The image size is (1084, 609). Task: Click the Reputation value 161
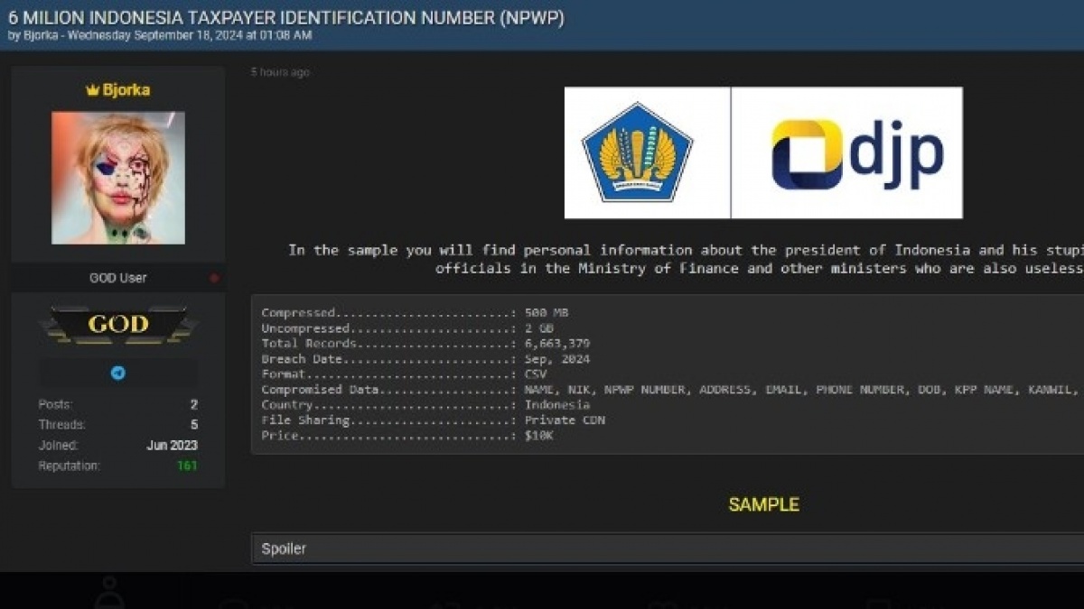[187, 466]
